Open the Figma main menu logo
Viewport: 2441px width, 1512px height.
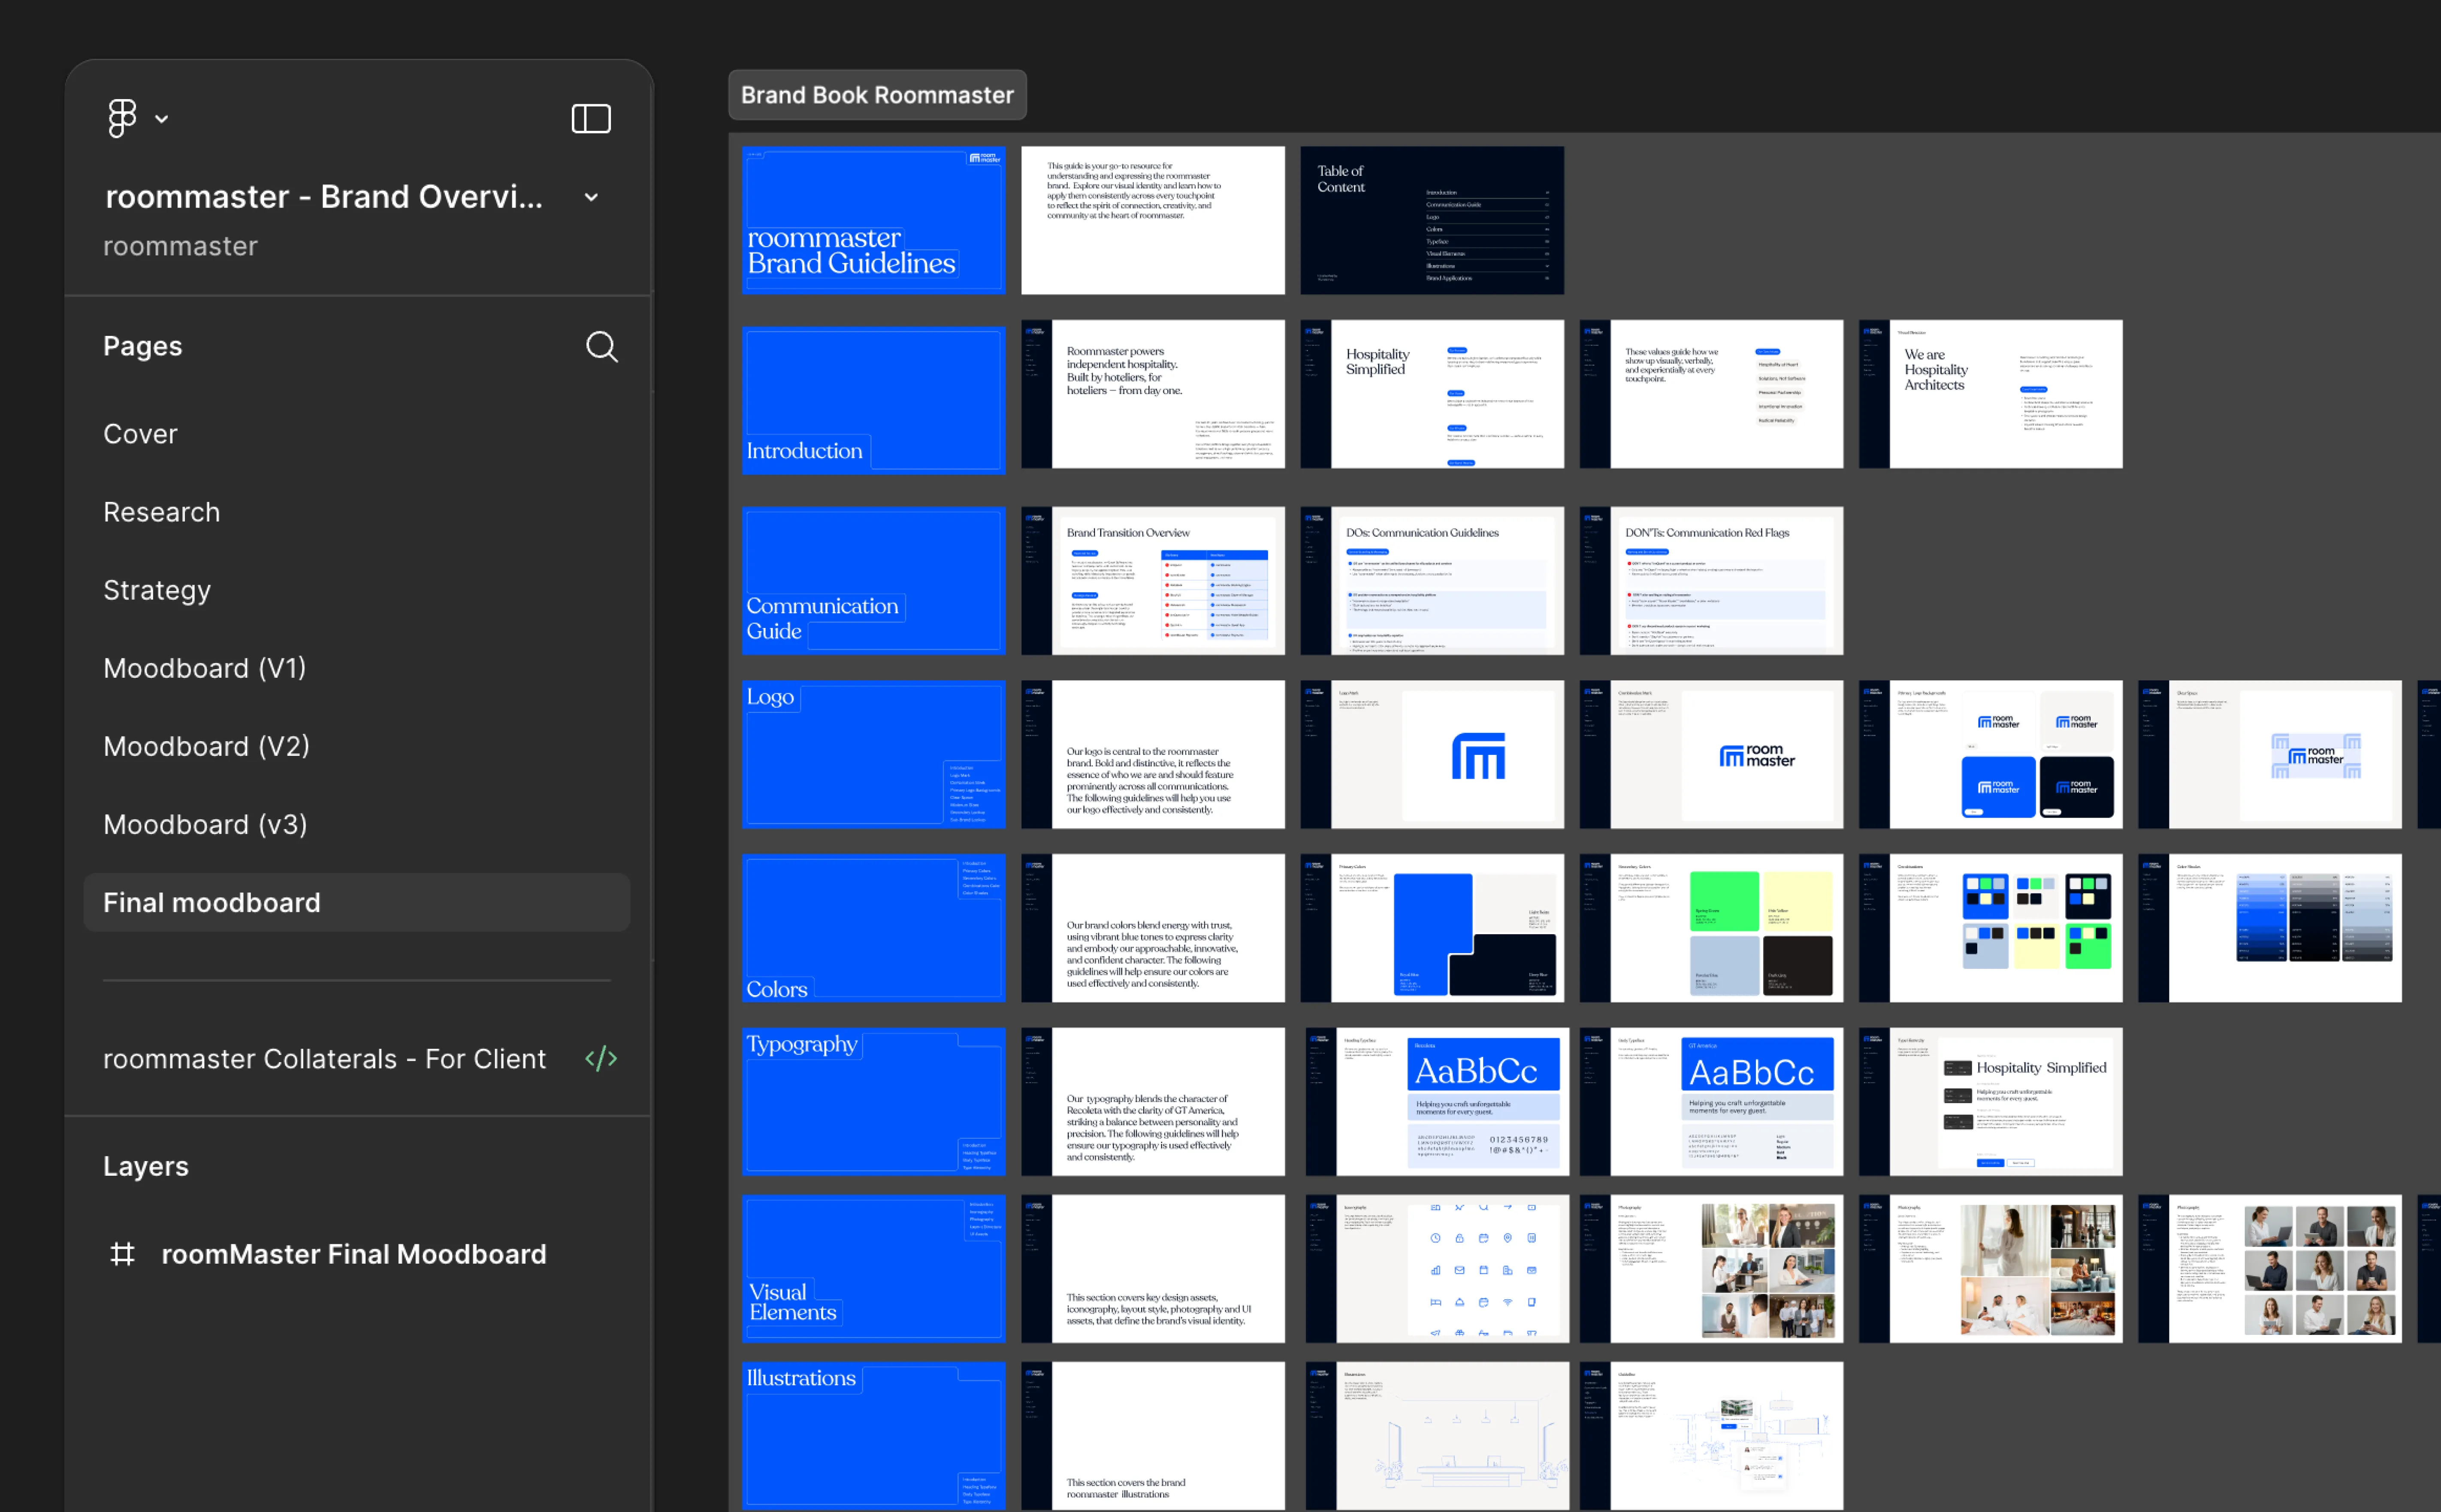click(122, 118)
